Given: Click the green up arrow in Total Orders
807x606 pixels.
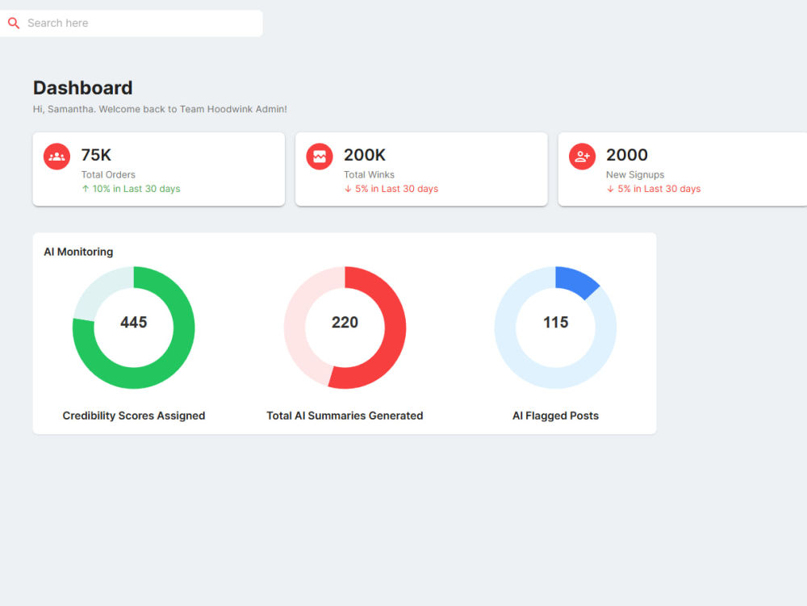Looking at the screenshot, I should [86, 189].
